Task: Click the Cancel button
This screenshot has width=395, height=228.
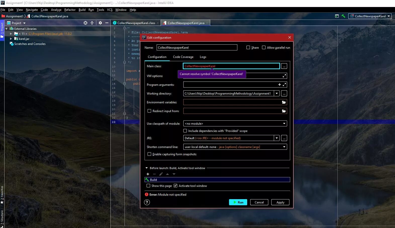Action: [x=259, y=202]
